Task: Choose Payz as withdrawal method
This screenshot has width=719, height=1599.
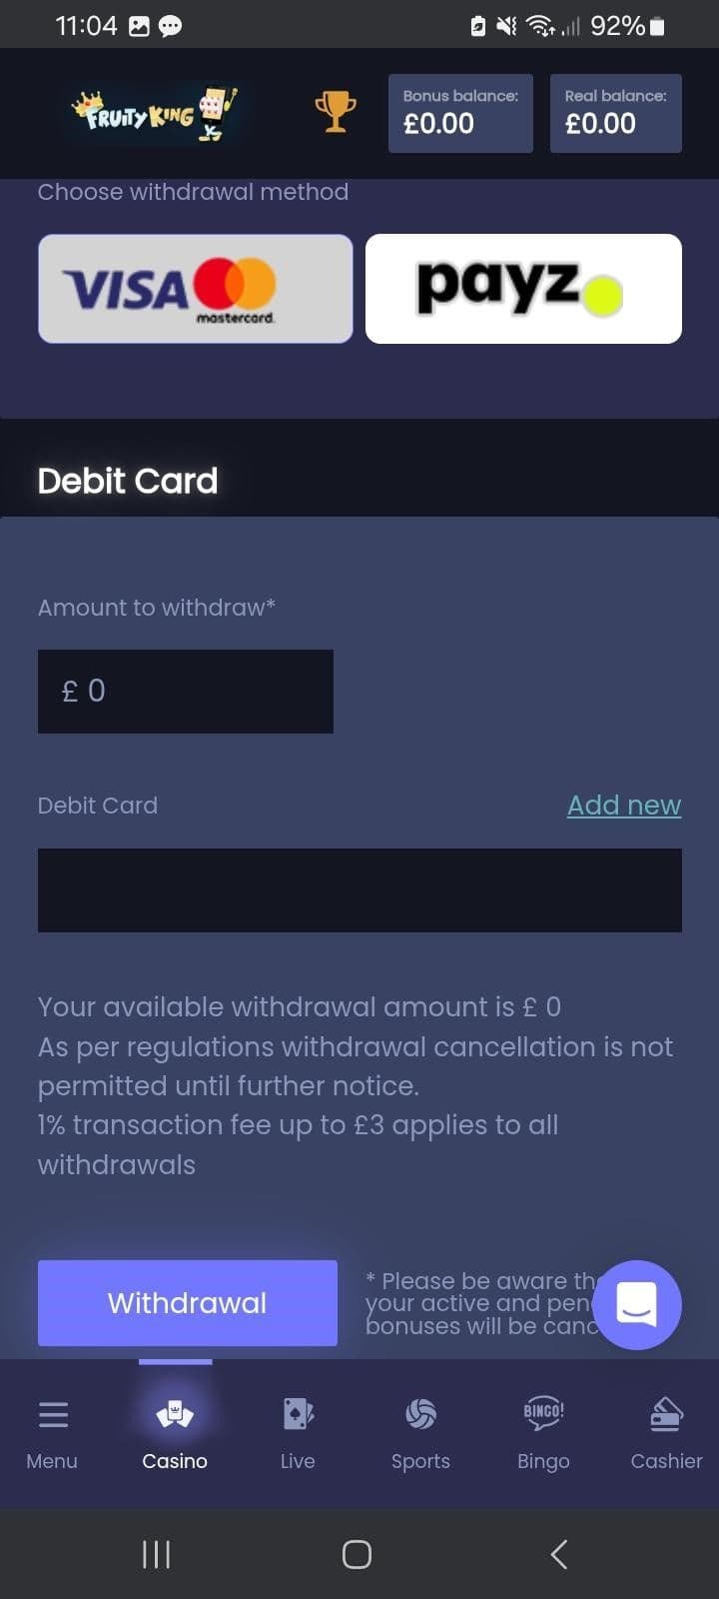Action: click(x=523, y=288)
